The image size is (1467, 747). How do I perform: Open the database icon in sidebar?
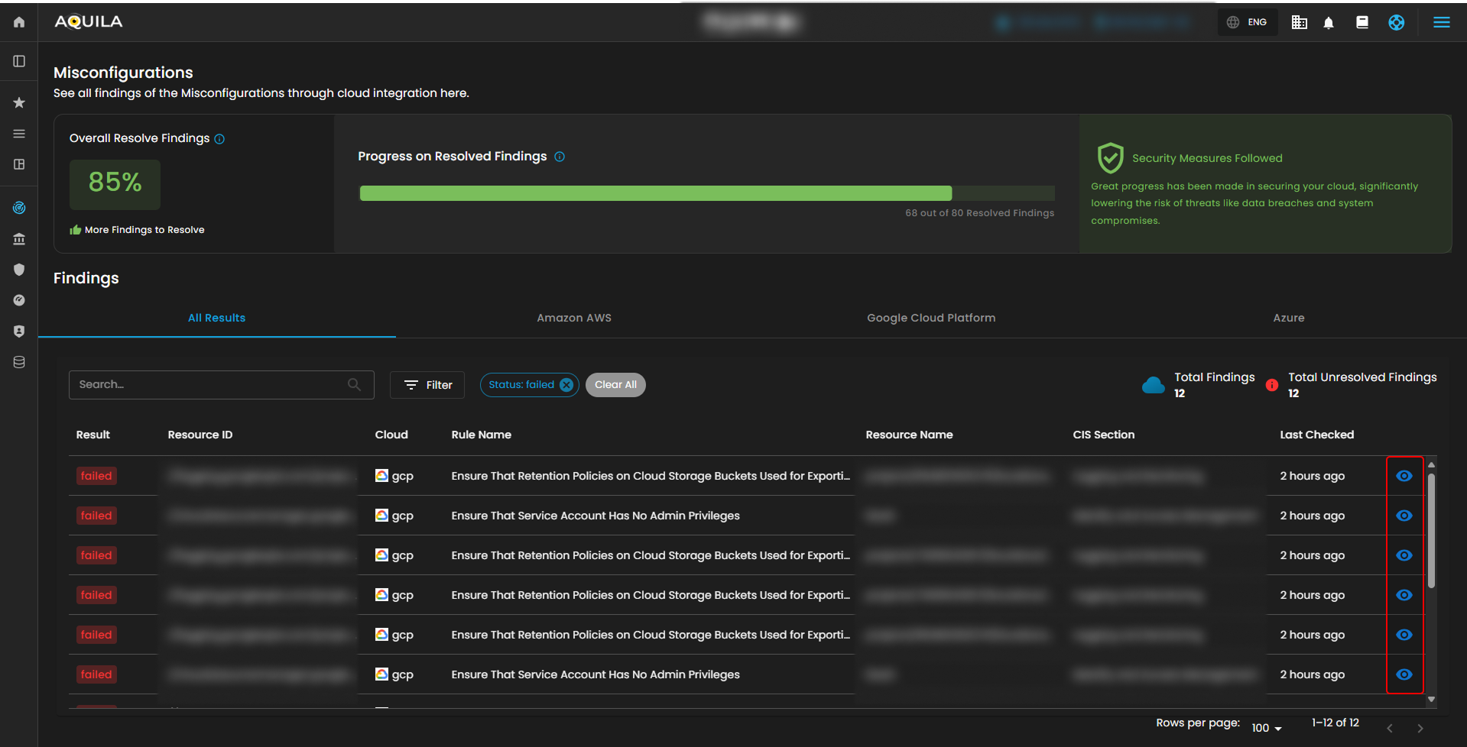tap(19, 362)
